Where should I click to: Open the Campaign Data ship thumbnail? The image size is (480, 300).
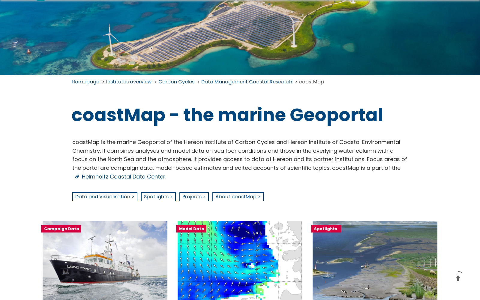click(x=105, y=260)
